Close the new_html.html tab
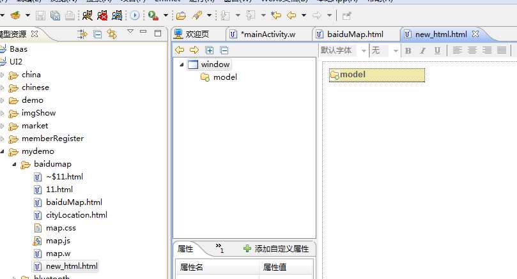This screenshot has height=279, width=517. pyautogui.click(x=475, y=34)
